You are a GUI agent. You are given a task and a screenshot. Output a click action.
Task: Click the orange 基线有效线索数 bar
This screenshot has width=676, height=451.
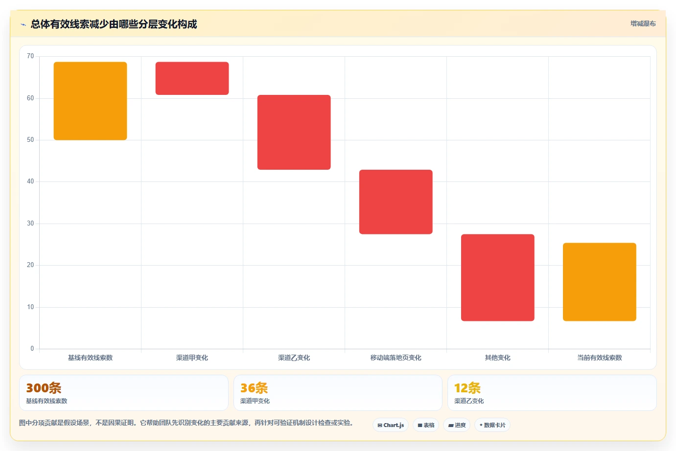(x=90, y=101)
